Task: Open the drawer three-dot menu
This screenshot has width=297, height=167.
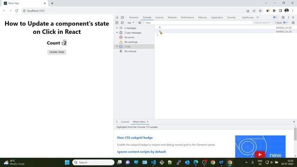Action: [117, 122]
